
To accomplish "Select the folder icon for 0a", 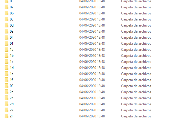I will click(x=6, y=7).
